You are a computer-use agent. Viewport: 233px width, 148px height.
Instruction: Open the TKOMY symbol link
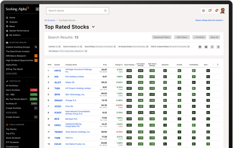point(58,132)
